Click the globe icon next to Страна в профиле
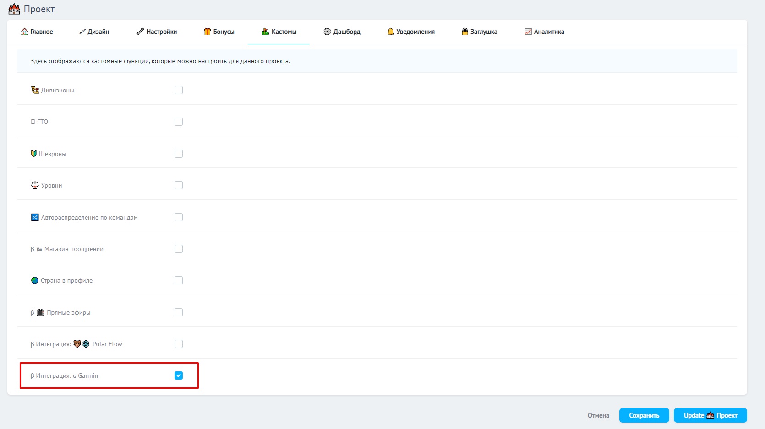The image size is (765, 429). coord(35,280)
